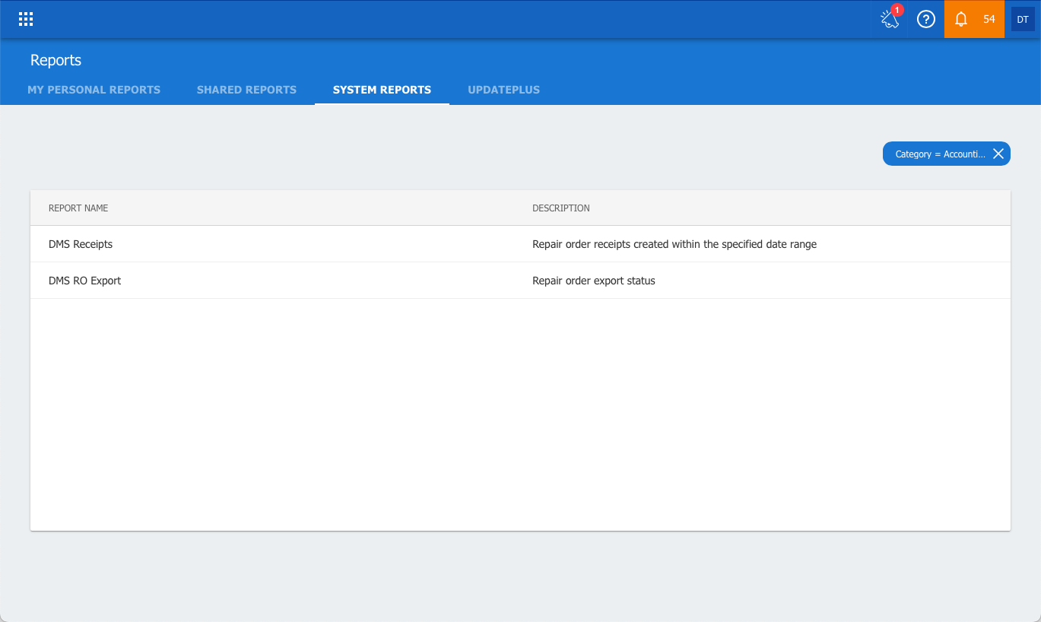
Task: Remove the Category filter with X icon
Action: coord(998,154)
